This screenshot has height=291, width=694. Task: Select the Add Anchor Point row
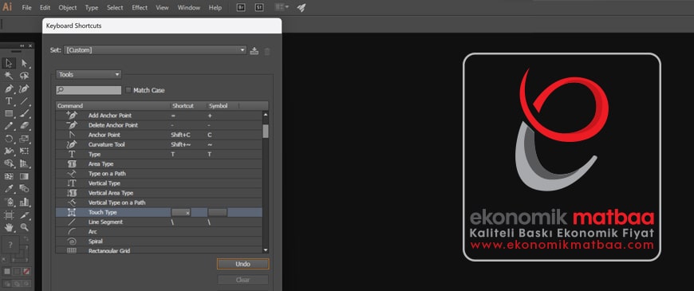[159, 116]
